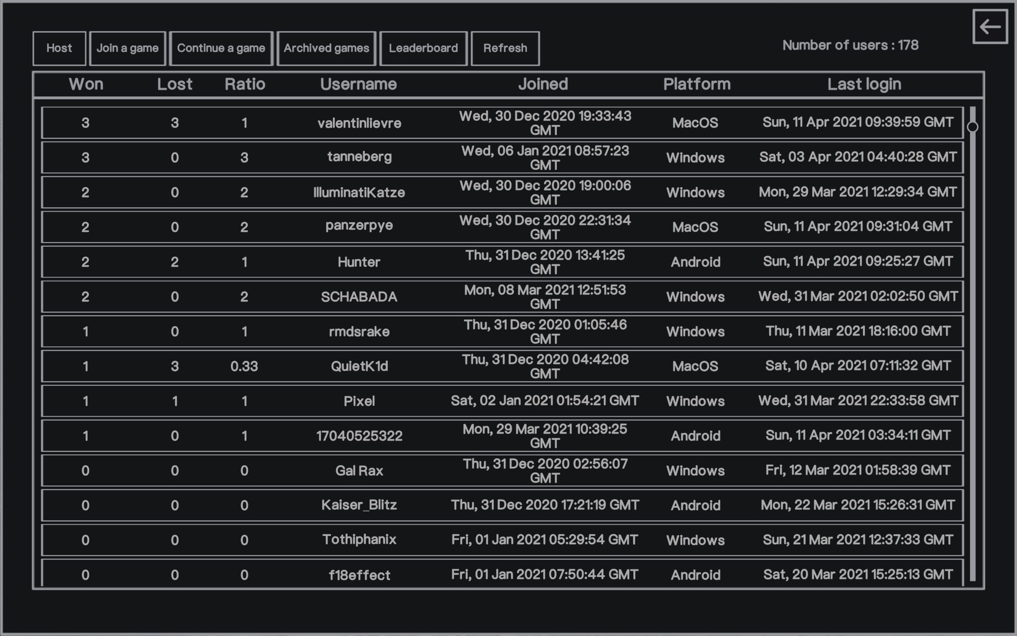Sort by the Won column header
This screenshot has height=636, width=1017.
tap(86, 84)
